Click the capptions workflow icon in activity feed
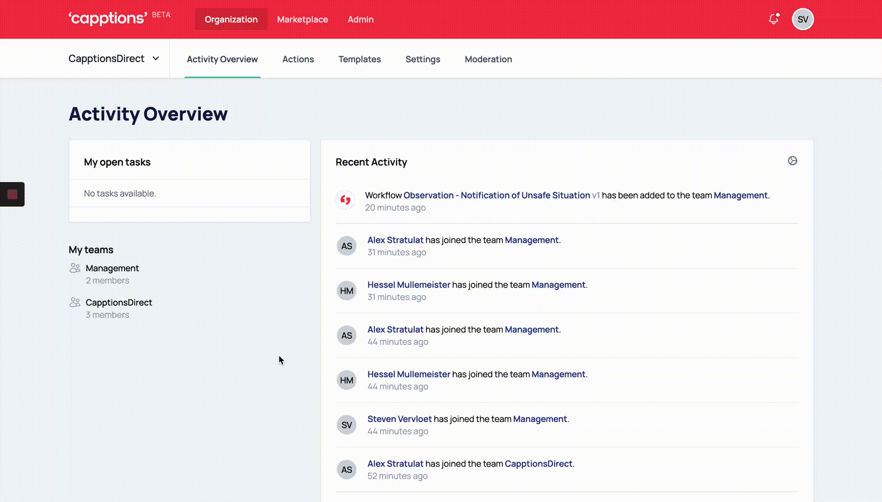The image size is (882, 502). (345, 200)
